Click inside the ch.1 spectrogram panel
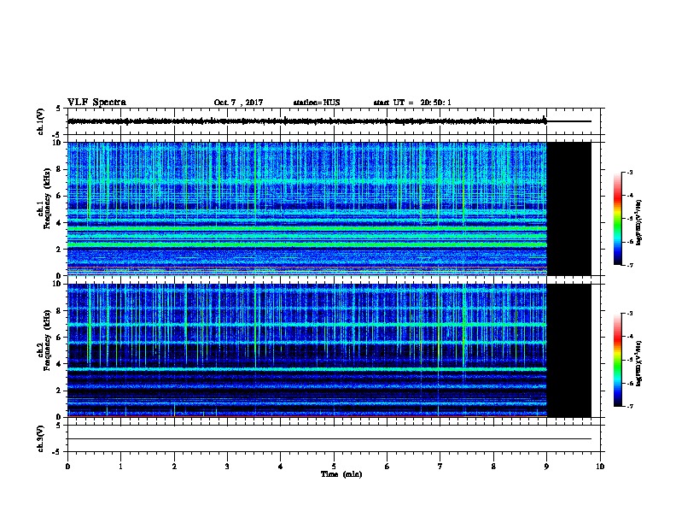This screenshot has width=676, height=523. (x=307, y=209)
